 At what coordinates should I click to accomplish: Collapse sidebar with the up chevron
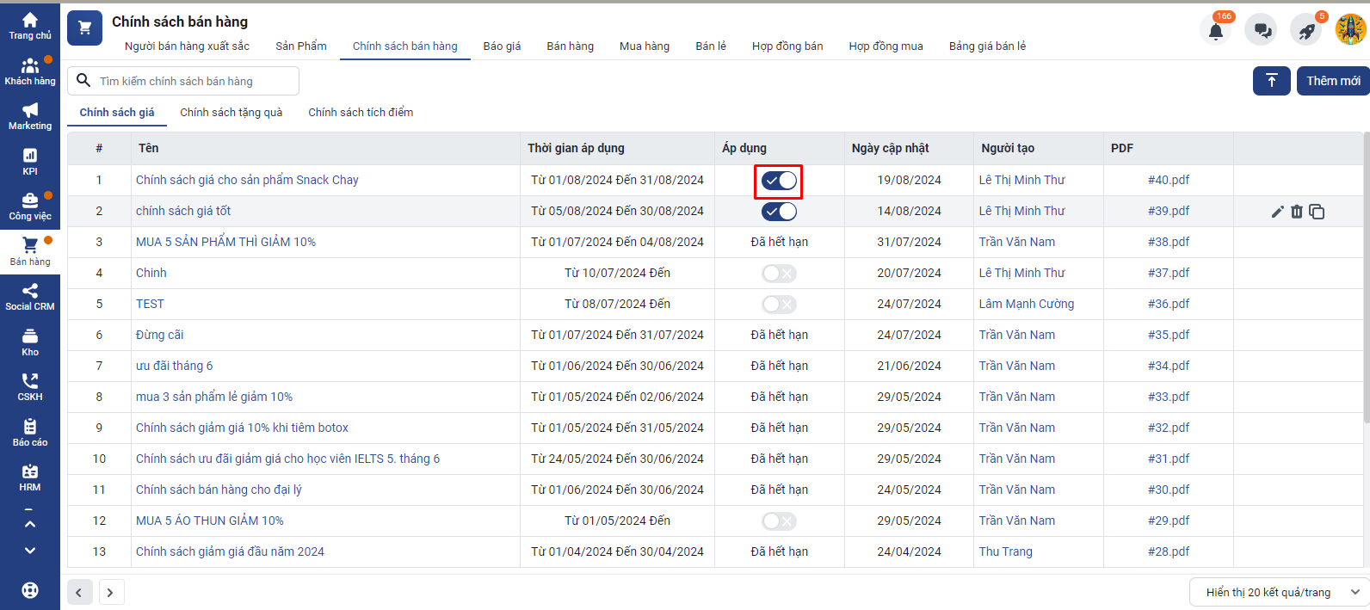click(30, 523)
